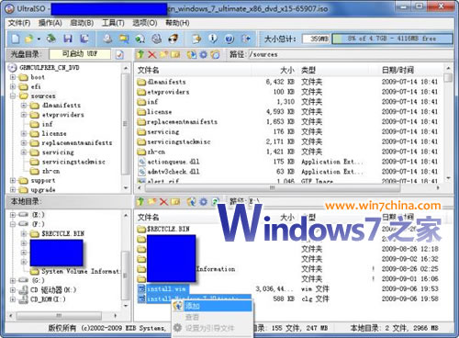
Task: Sort the ISO file list by the 日期/时间 column
Action: pyautogui.click(x=410, y=70)
